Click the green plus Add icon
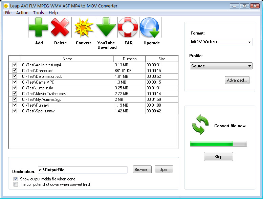Viewport: 263px width, 199px height. (x=39, y=27)
